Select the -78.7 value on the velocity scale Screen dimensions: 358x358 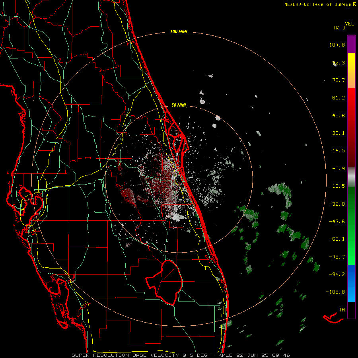pos(337,257)
